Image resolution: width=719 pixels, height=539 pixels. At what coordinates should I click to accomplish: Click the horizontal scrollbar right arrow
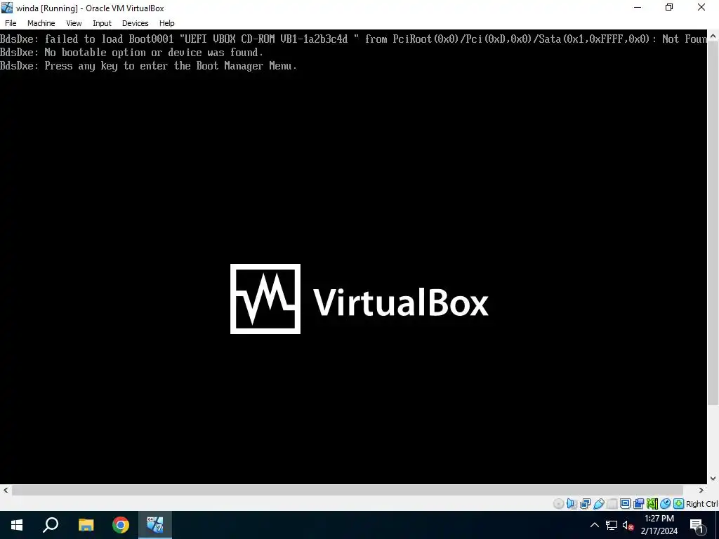coord(701,490)
